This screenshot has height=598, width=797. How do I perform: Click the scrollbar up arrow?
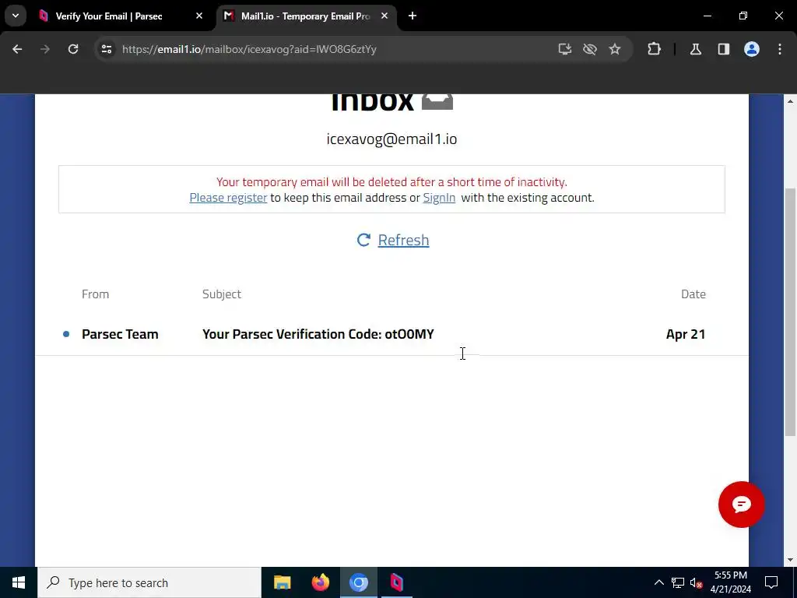pyautogui.click(x=790, y=102)
